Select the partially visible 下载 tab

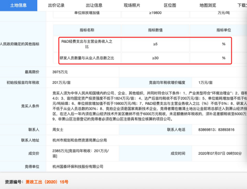tap(241, 5)
